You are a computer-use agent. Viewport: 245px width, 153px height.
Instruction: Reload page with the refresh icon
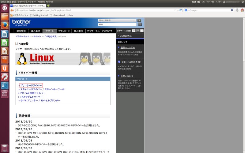181,10
